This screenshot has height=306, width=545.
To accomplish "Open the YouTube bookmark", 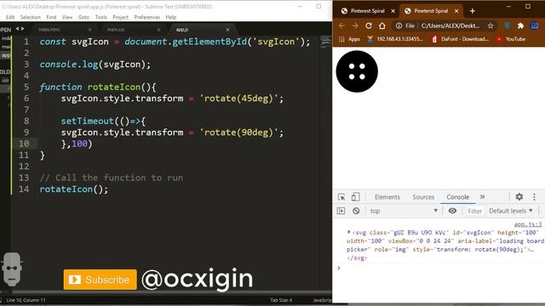I will 511,39.
